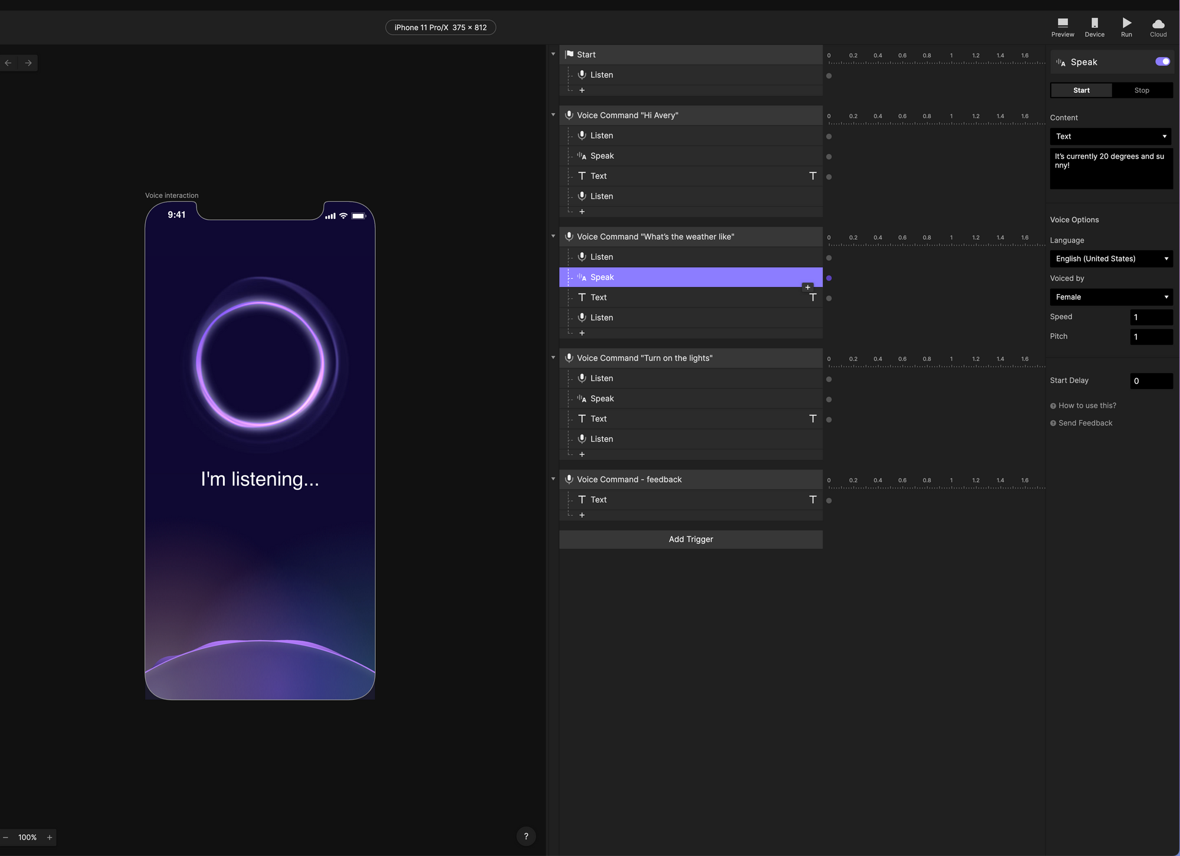Open the Language dropdown

click(x=1111, y=259)
